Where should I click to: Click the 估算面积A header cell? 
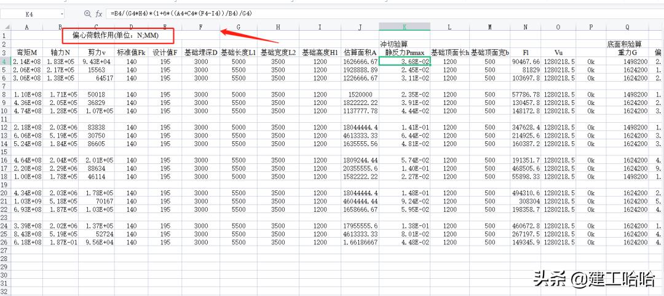click(360, 53)
